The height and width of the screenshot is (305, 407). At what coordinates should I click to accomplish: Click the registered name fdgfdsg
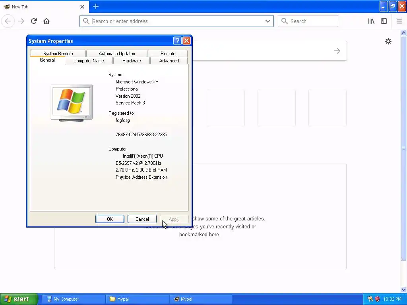tap(123, 120)
